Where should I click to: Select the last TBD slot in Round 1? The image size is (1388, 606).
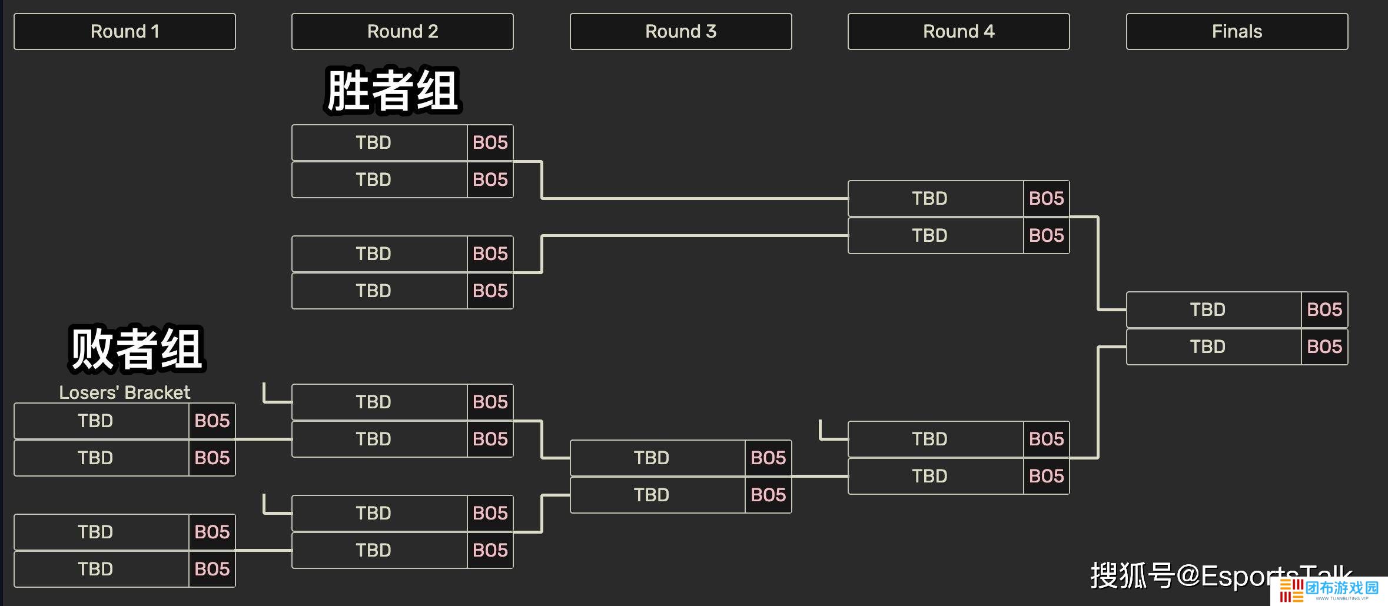[x=95, y=570]
